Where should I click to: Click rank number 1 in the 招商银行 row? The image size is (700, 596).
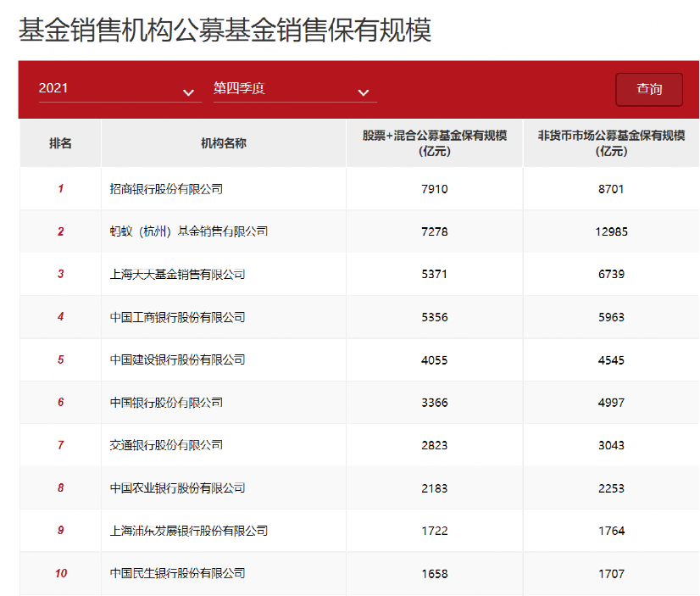pos(61,188)
